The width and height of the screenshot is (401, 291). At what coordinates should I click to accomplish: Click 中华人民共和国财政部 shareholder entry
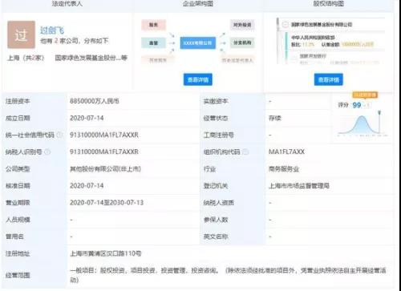pos(313,38)
